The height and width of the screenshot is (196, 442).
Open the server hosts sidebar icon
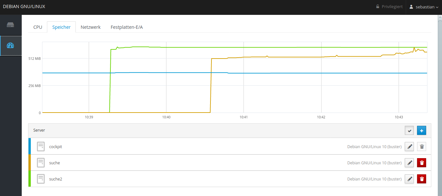[10, 25]
